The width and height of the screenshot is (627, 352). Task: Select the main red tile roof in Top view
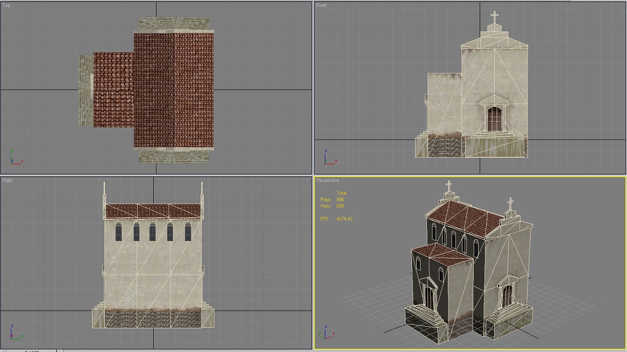tap(174, 90)
